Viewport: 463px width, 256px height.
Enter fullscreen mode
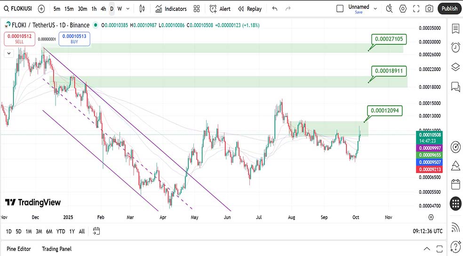pyautogui.click(x=416, y=8)
